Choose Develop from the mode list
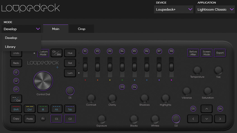 [x=21, y=38]
